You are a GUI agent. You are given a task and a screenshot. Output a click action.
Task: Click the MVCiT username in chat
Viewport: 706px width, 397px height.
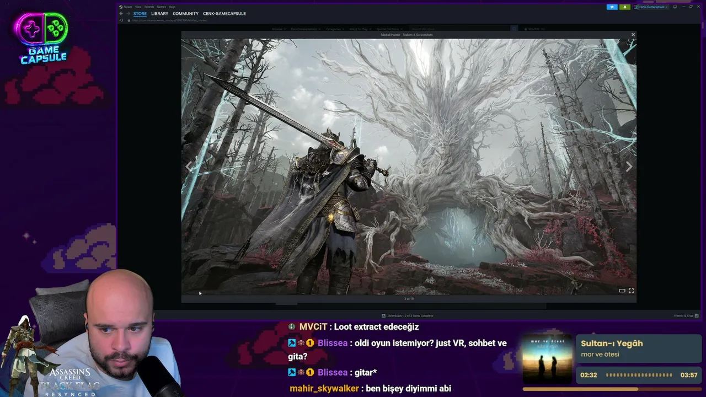[313, 327]
